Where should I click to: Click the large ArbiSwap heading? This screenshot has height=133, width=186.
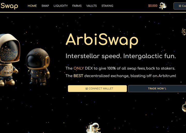pyautogui.click(x=102, y=41)
